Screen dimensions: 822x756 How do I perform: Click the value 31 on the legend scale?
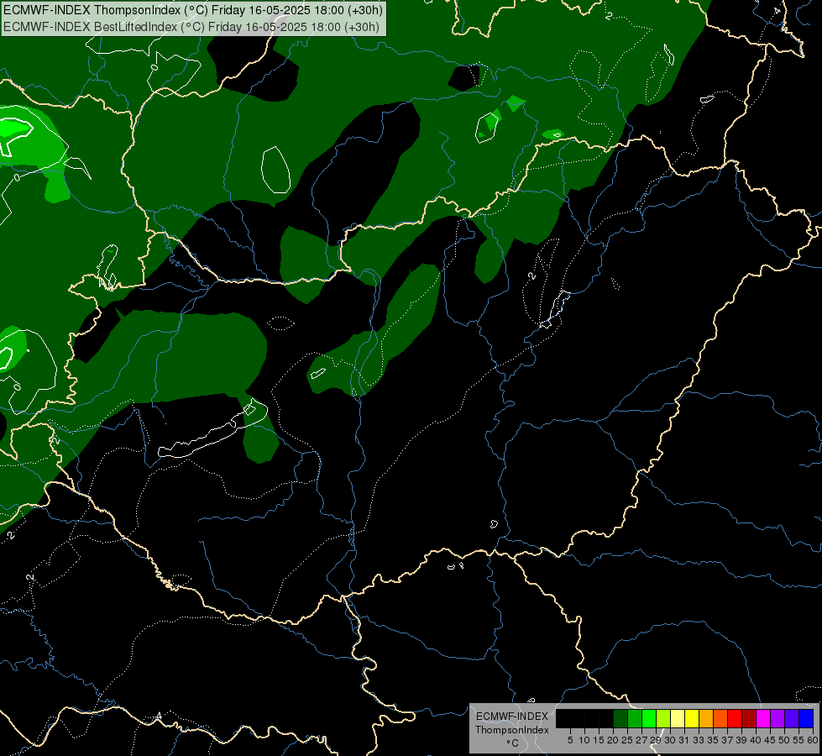coord(684,740)
